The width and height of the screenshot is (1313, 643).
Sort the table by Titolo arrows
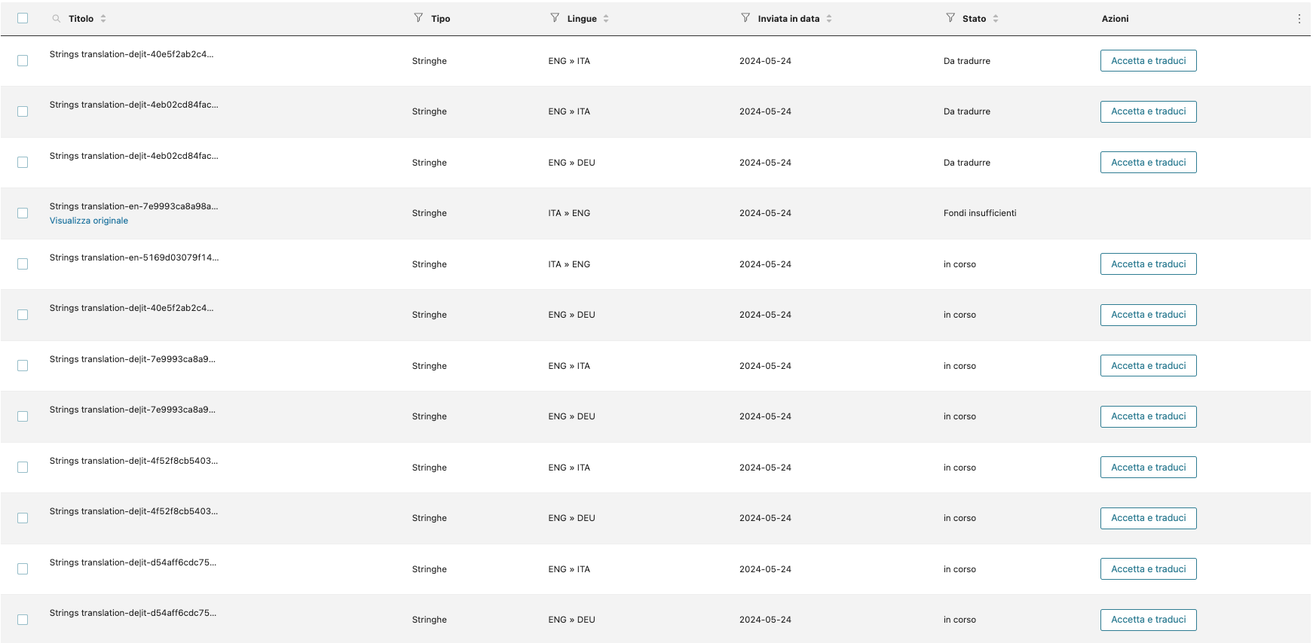tap(103, 19)
